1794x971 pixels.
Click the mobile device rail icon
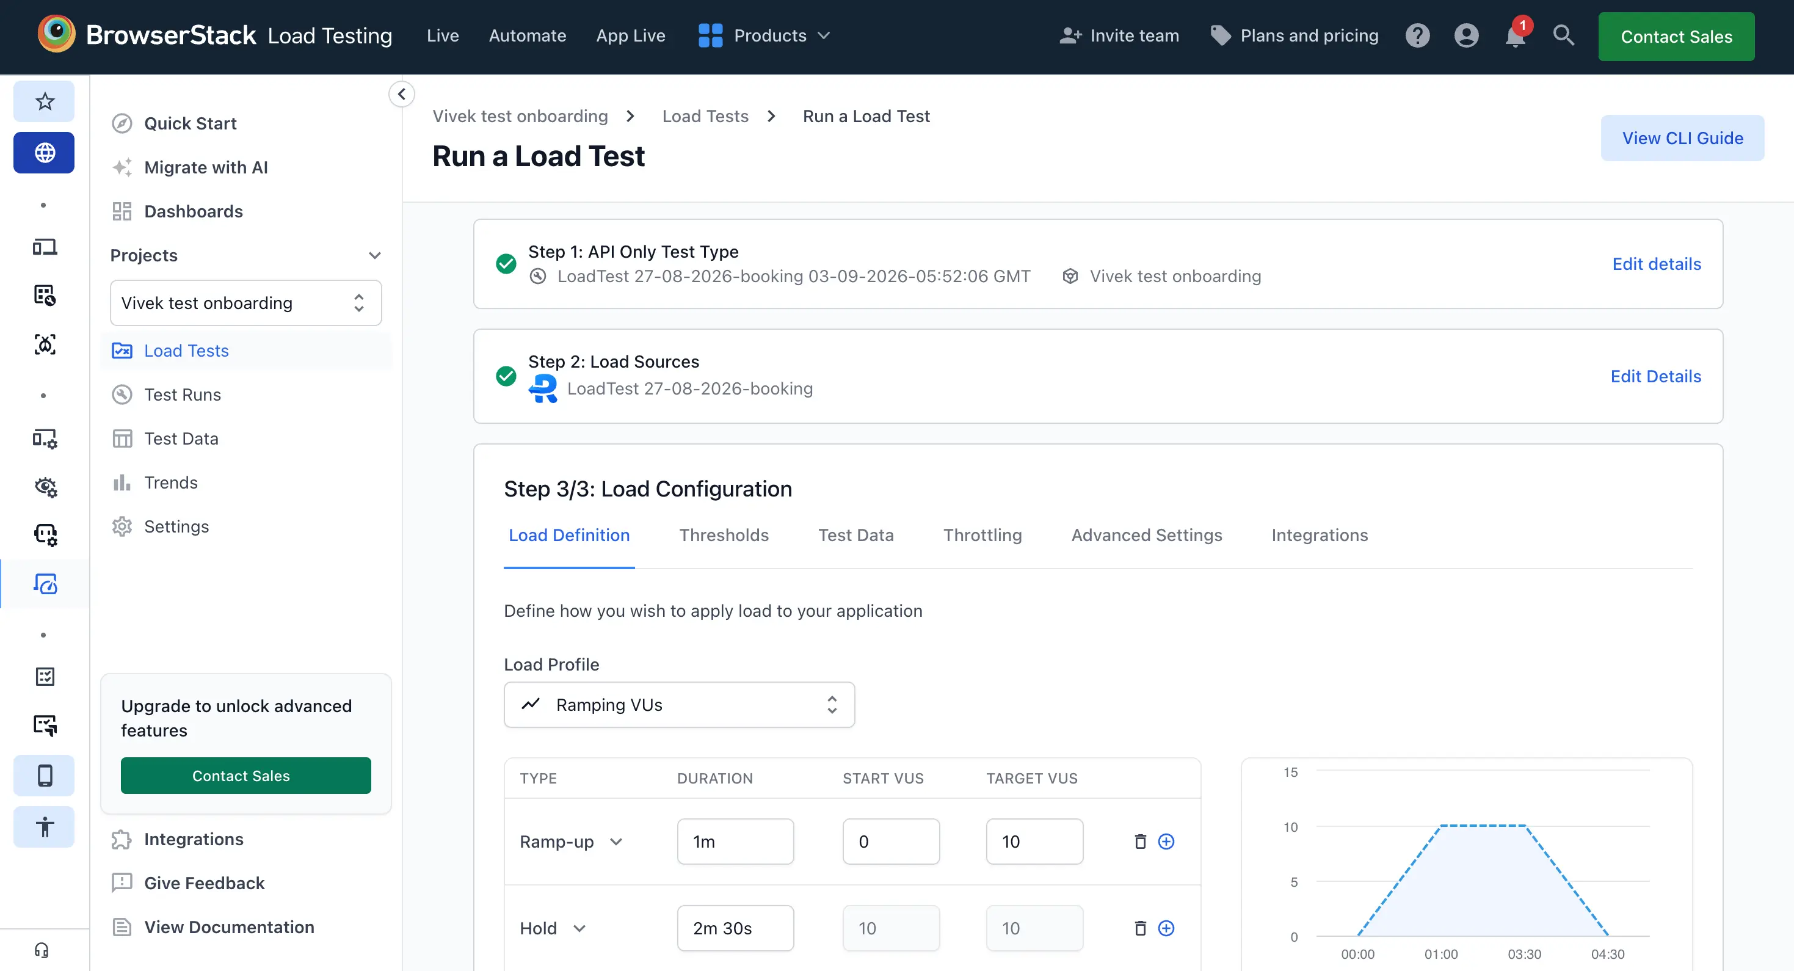point(45,775)
